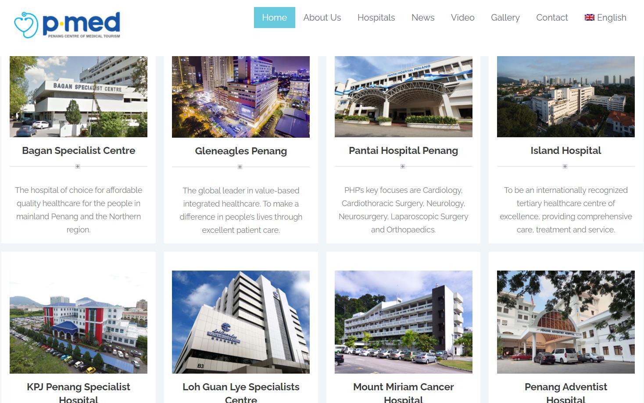Image resolution: width=644 pixels, height=403 pixels.
Task: Go to the Hospitals menu
Action: pos(376,18)
